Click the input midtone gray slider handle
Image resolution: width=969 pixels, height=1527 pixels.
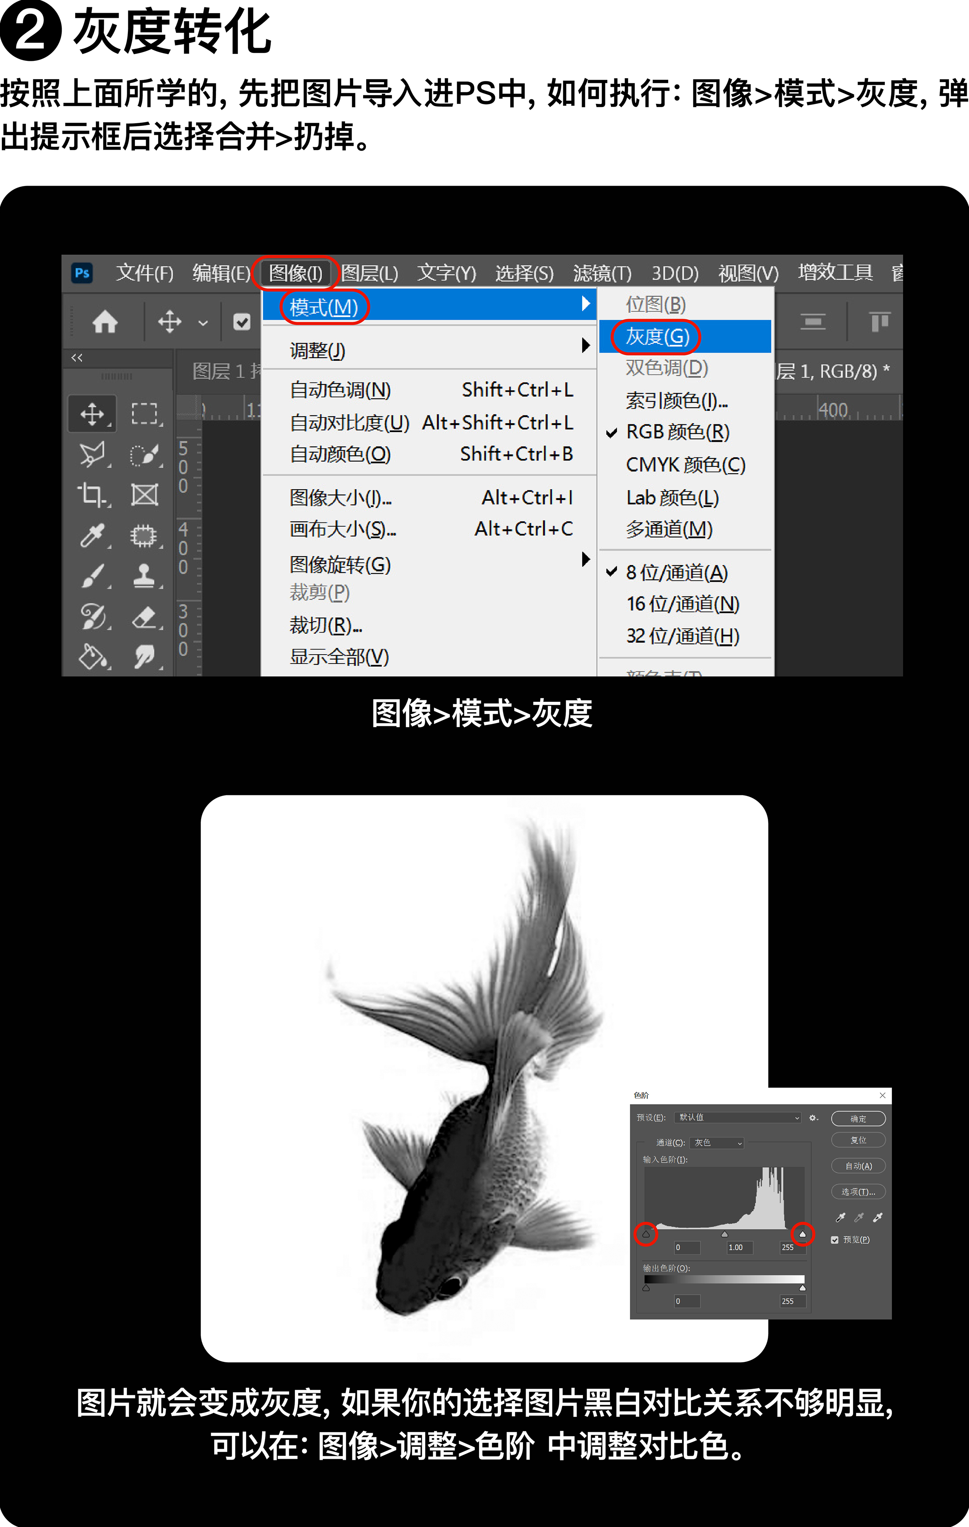click(724, 1234)
